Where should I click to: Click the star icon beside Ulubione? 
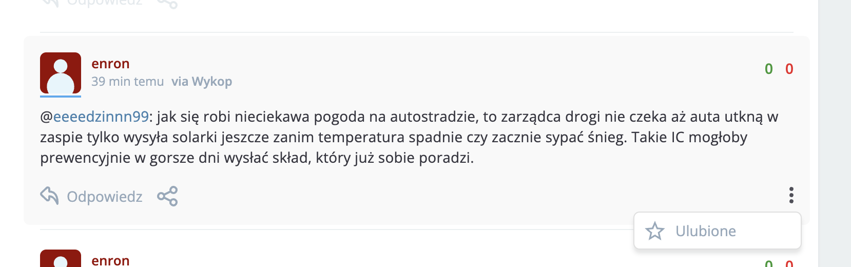(655, 231)
